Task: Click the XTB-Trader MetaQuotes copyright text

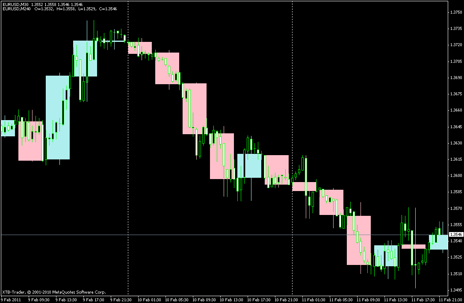Action: [x=54, y=292]
